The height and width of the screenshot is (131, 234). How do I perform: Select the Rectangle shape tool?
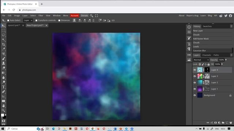click(3, 101)
